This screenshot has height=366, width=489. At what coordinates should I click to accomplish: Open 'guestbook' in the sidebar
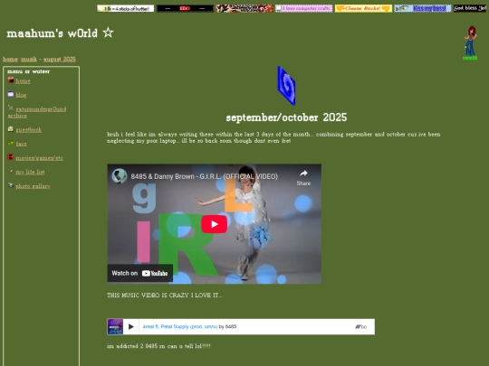point(29,130)
